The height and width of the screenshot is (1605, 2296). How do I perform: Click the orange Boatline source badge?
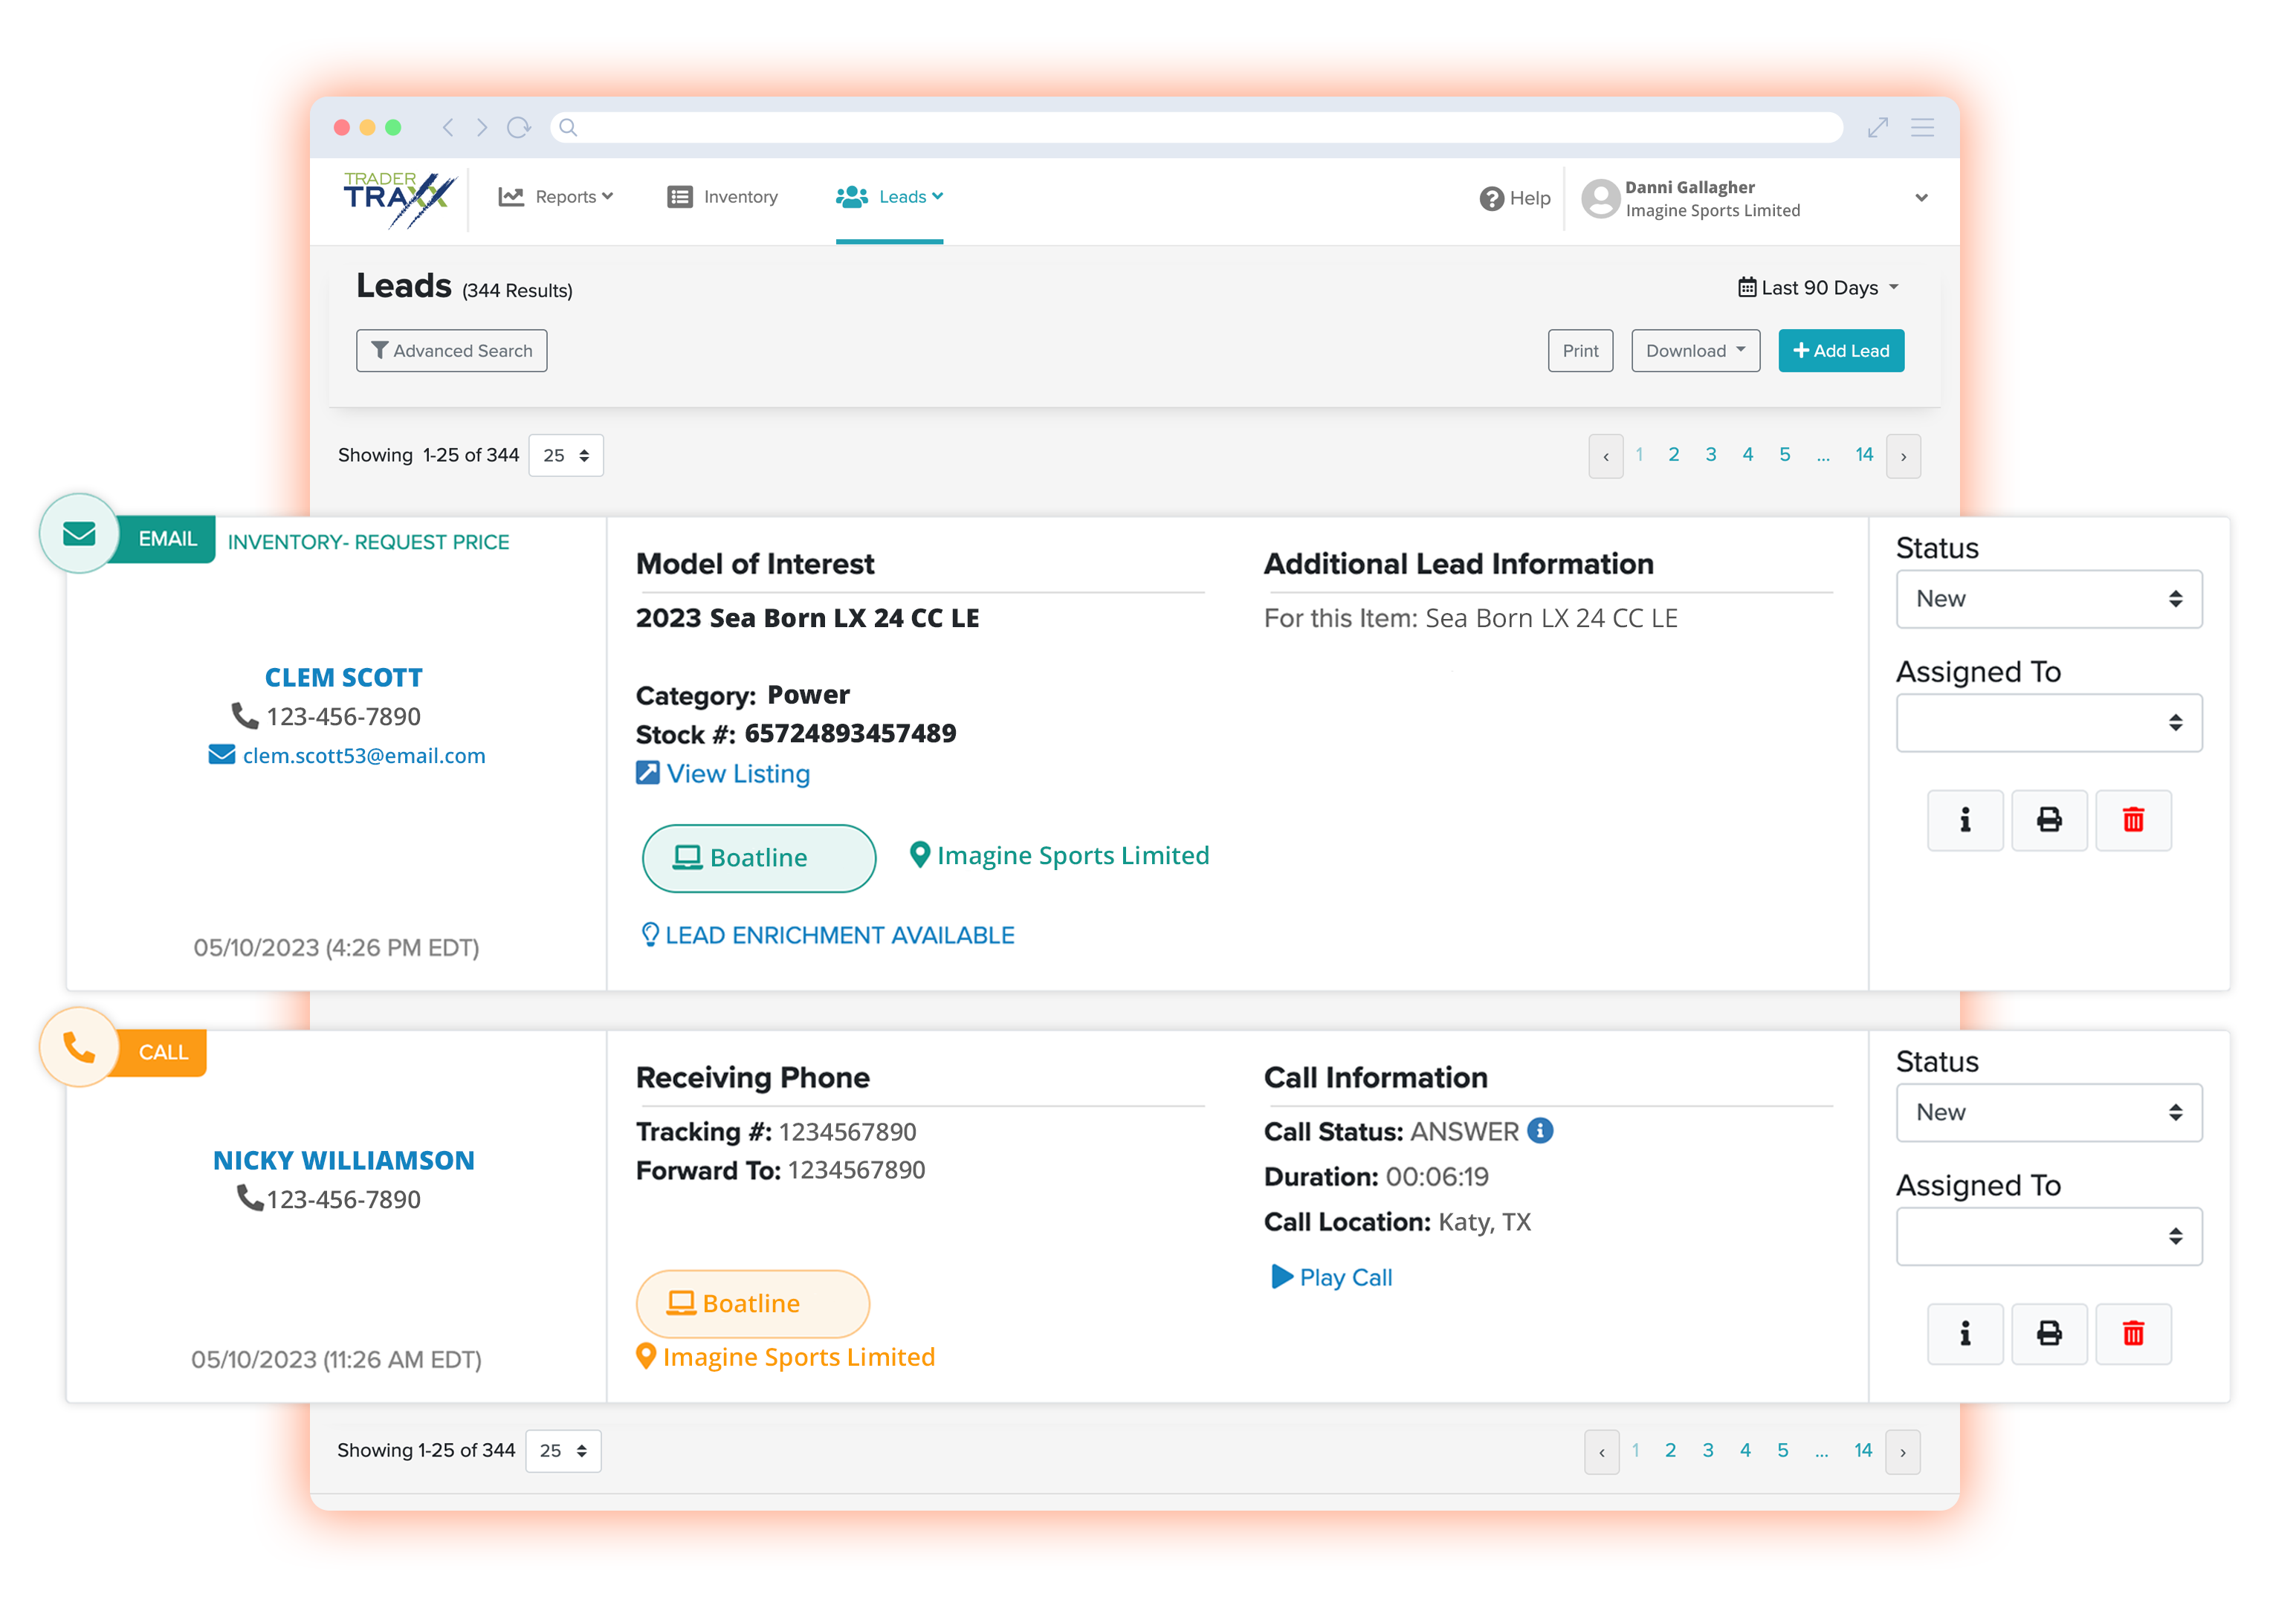(x=753, y=1304)
